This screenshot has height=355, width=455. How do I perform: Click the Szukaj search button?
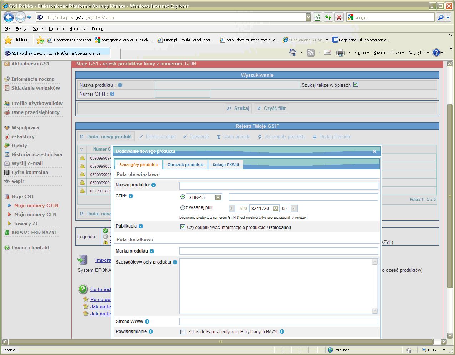coord(238,108)
